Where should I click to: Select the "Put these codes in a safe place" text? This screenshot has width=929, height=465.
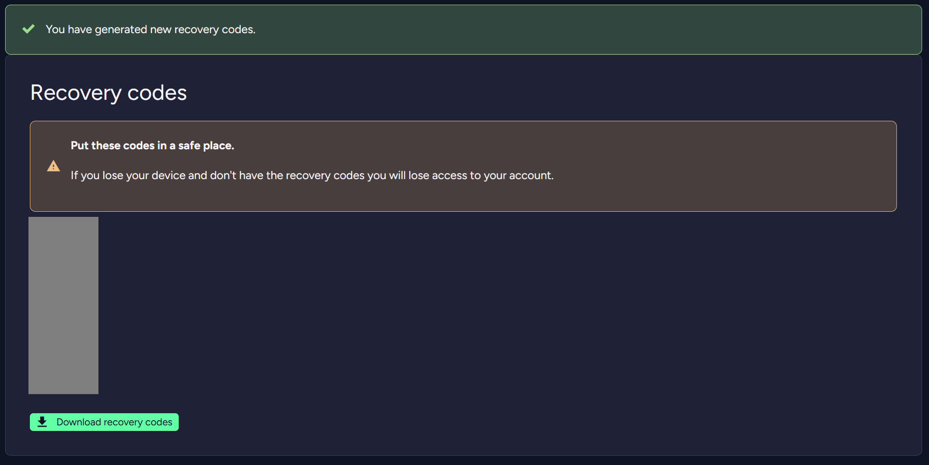(x=152, y=146)
